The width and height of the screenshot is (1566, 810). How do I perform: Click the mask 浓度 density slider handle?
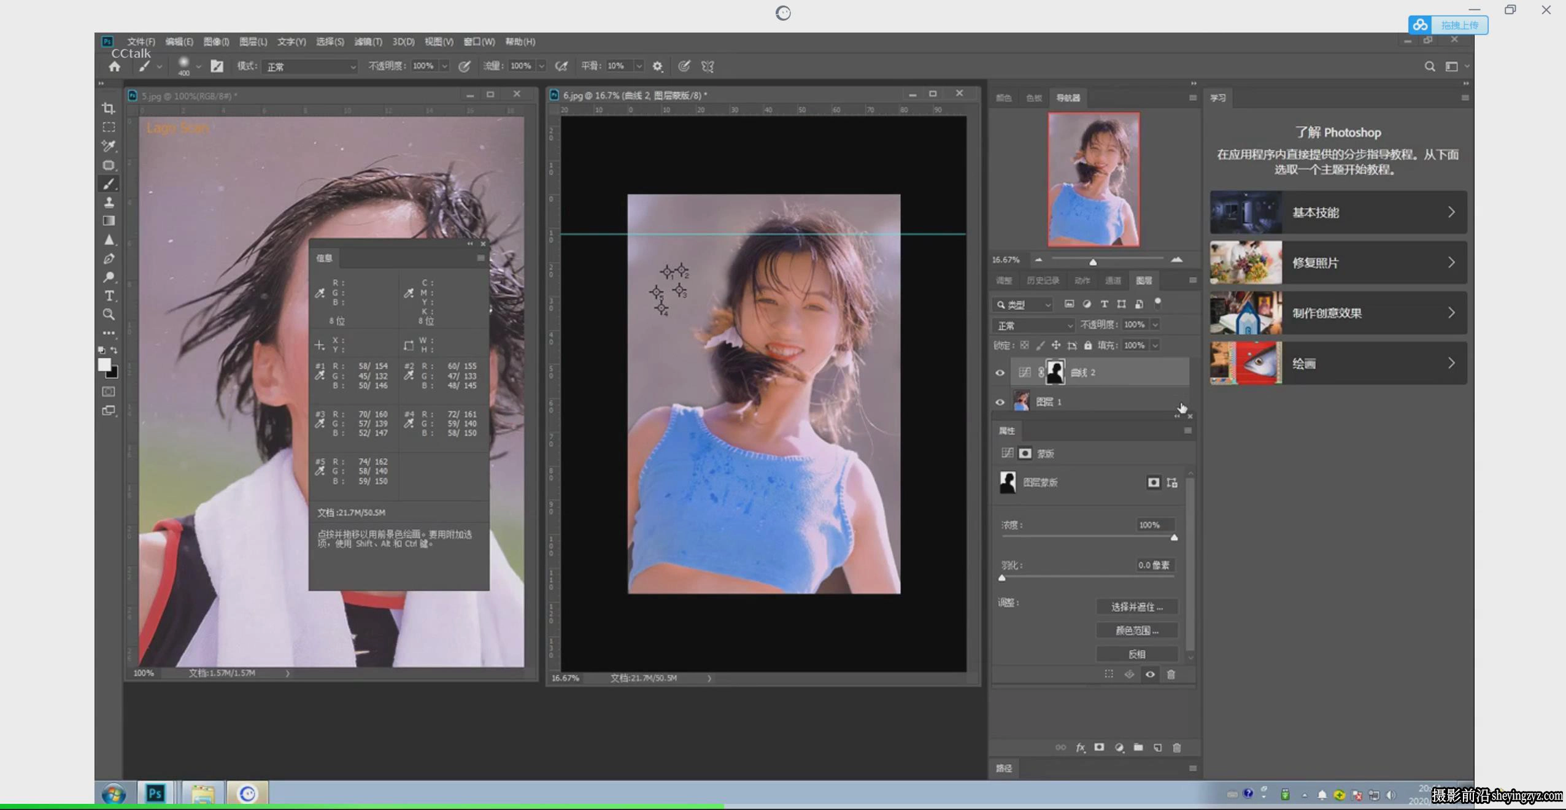(x=1174, y=538)
